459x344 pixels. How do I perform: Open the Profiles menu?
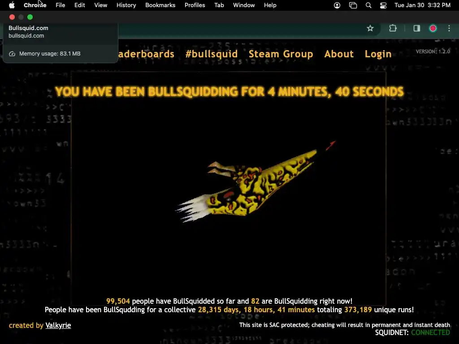195,5
